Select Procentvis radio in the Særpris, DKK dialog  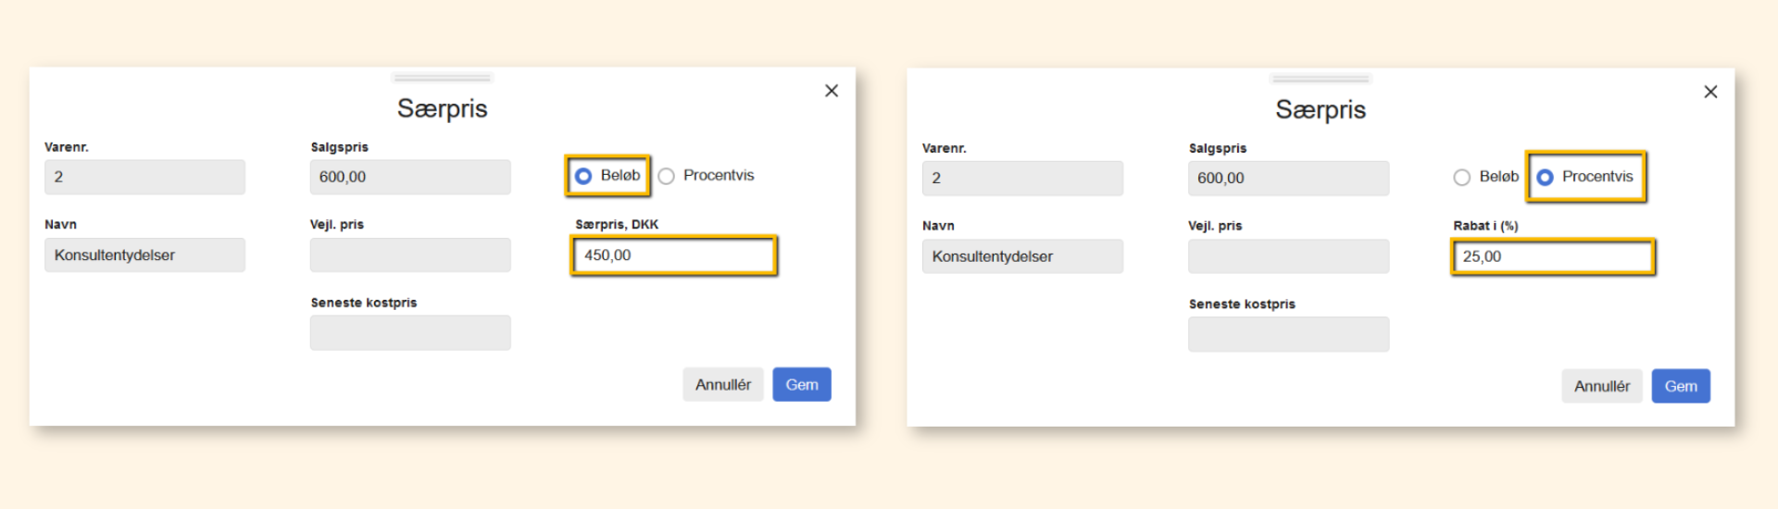coord(666,176)
